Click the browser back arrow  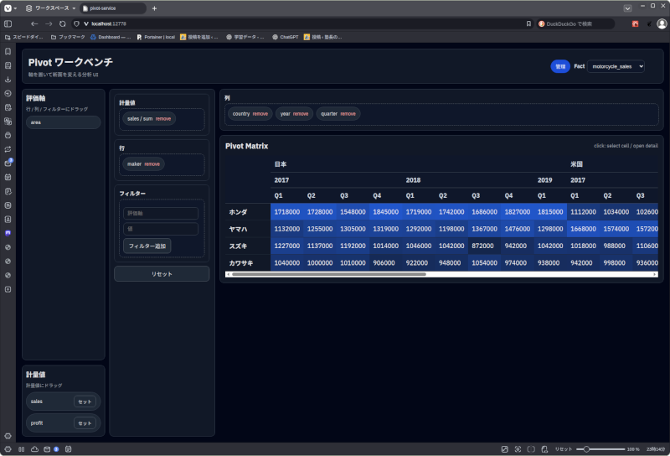33,23
